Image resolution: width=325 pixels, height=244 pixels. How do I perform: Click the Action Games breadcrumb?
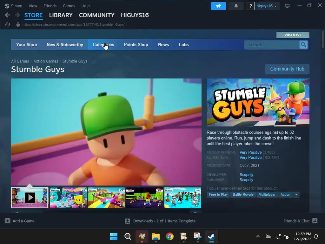46,61
